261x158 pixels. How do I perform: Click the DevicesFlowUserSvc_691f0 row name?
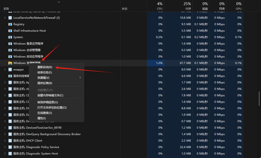coord(37,128)
